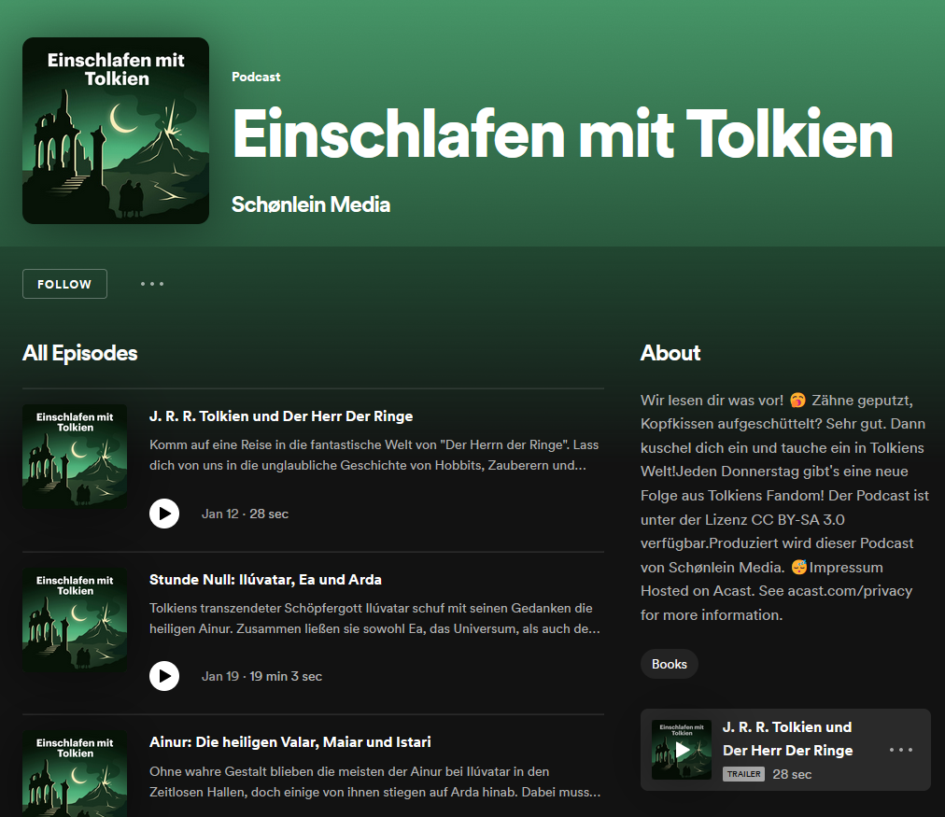Play the trailer from its card thumbnail
The height and width of the screenshot is (817, 945).
pyautogui.click(x=682, y=750)
